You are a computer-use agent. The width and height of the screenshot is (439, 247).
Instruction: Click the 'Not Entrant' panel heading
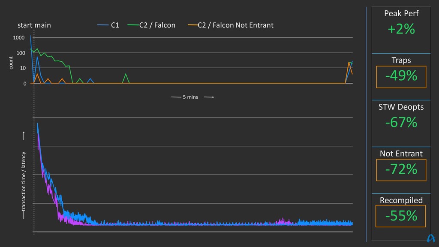[x=401, y=154]
